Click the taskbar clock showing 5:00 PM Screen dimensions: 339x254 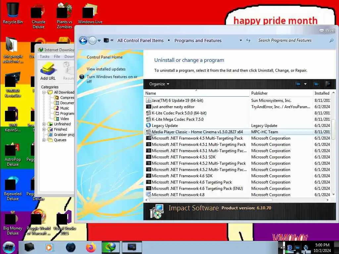[x=322, y=248]
